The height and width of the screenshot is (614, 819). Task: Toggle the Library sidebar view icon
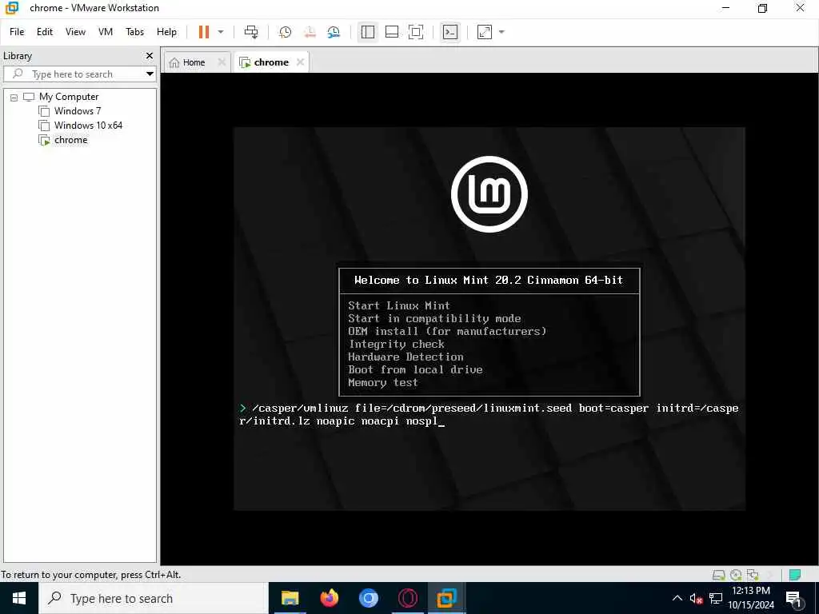(x=368, y=32)
